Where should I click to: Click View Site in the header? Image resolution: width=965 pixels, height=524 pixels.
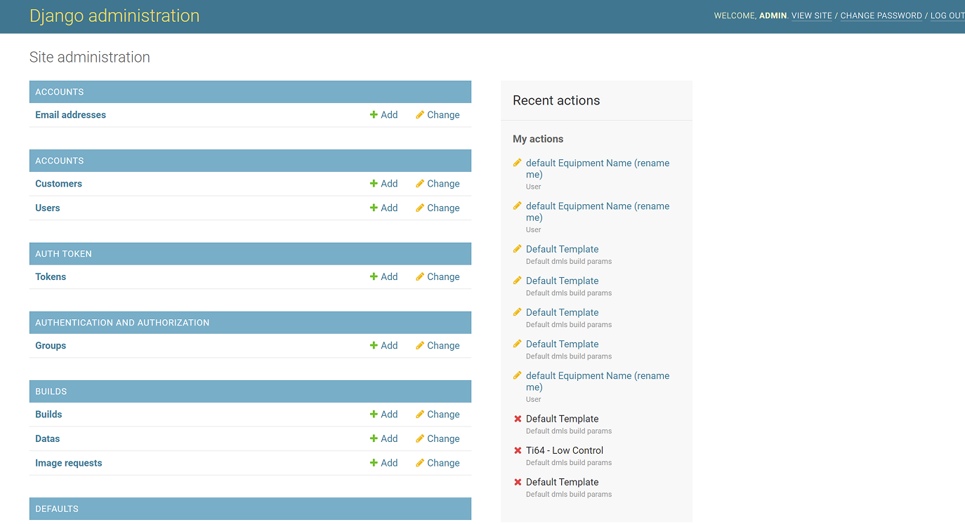coord(811,15)
